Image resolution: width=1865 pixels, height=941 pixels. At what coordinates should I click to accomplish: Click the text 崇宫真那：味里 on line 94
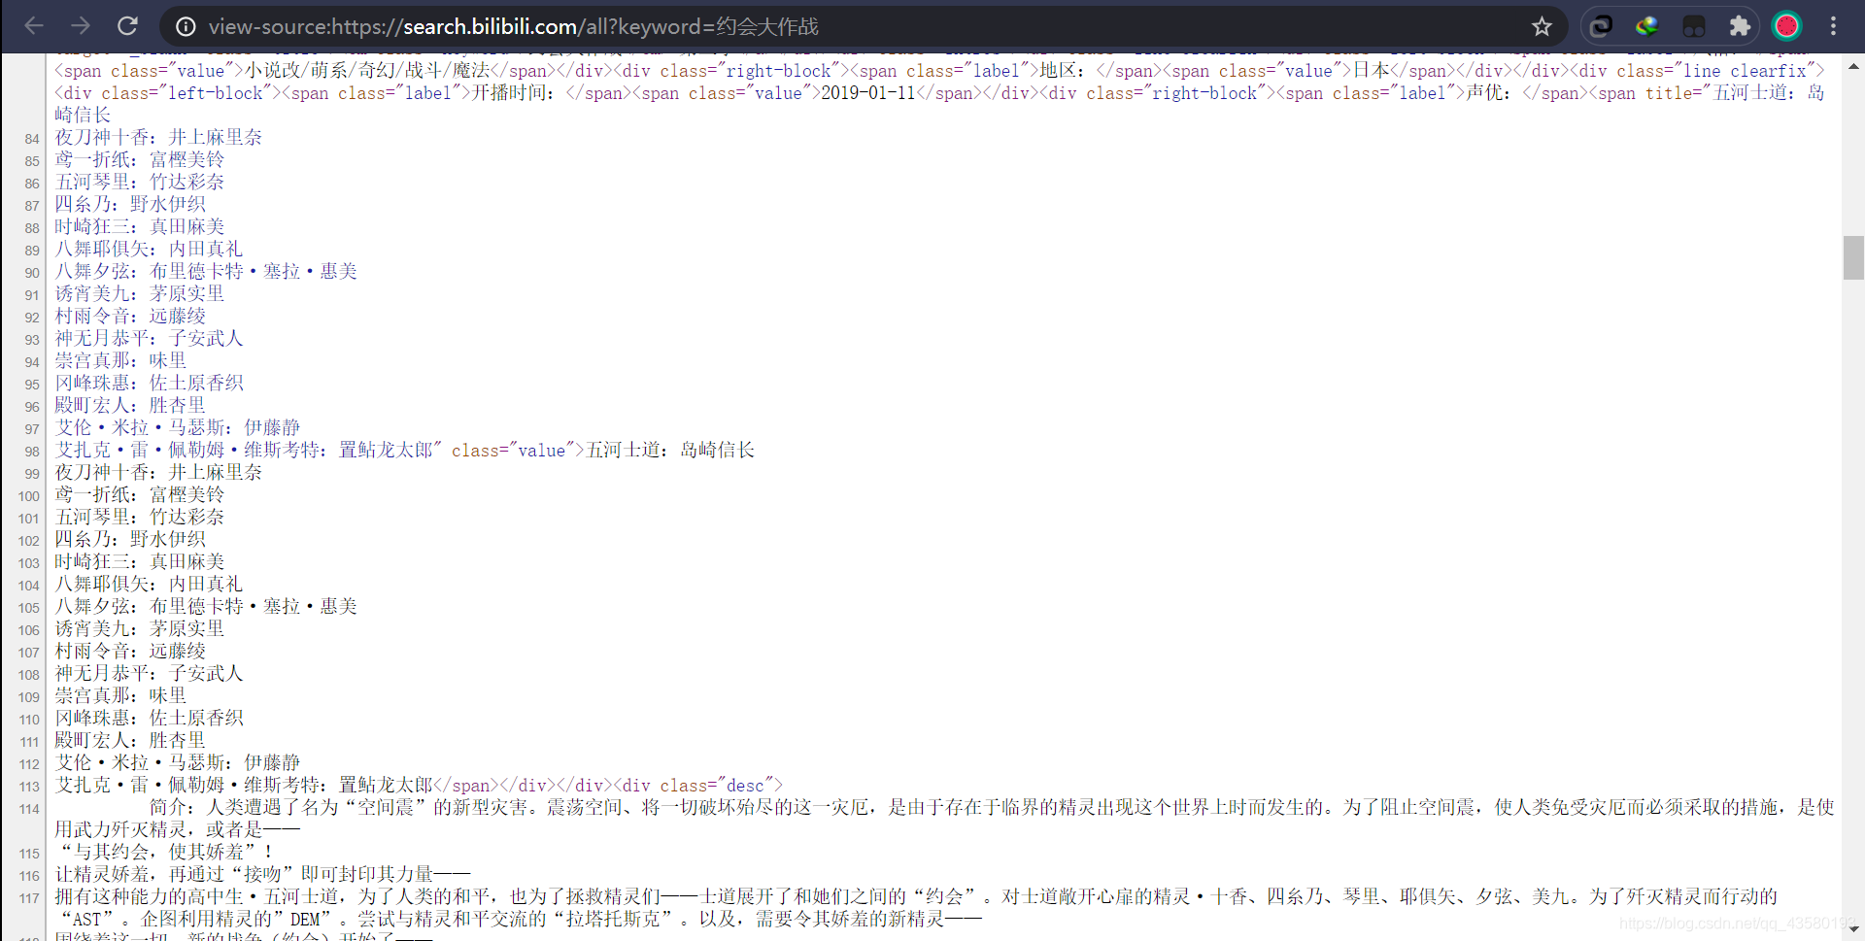pyautogui.click(x=120, y=360)
